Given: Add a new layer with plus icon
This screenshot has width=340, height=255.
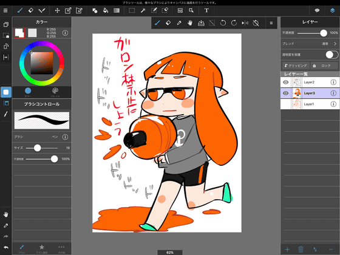Looking at the screenshot, I should coord(287,250).
